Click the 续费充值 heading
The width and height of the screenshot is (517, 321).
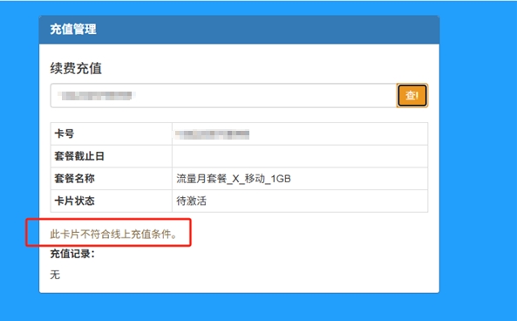(76, 69)
